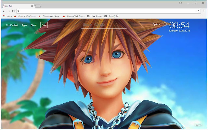Minimize the Chrome window
The width and height of the screenshot is (208, 130).
pos(188,3)
